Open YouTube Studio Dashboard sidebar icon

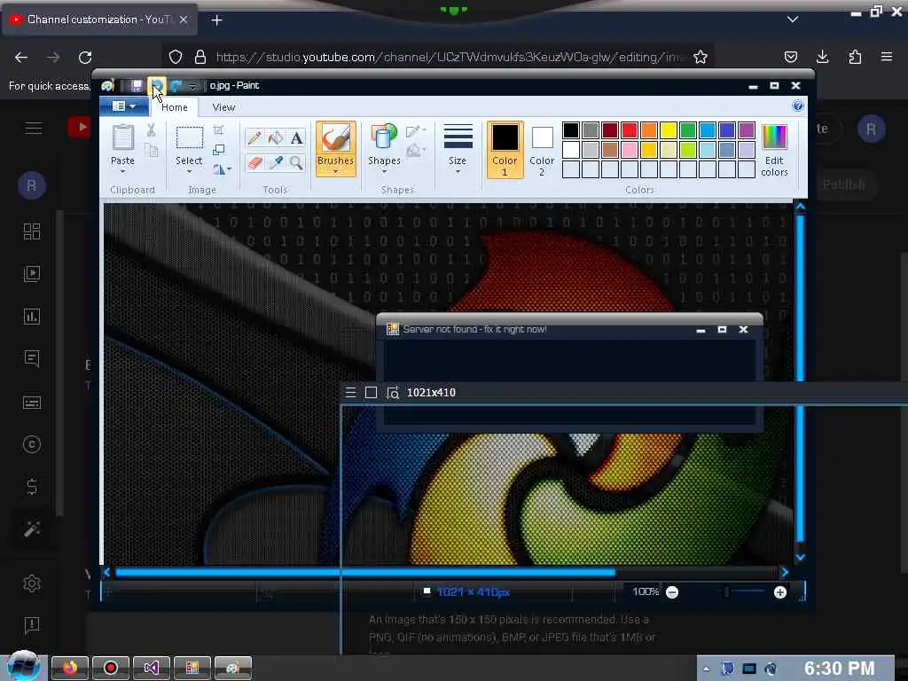(x=32, y=231)
